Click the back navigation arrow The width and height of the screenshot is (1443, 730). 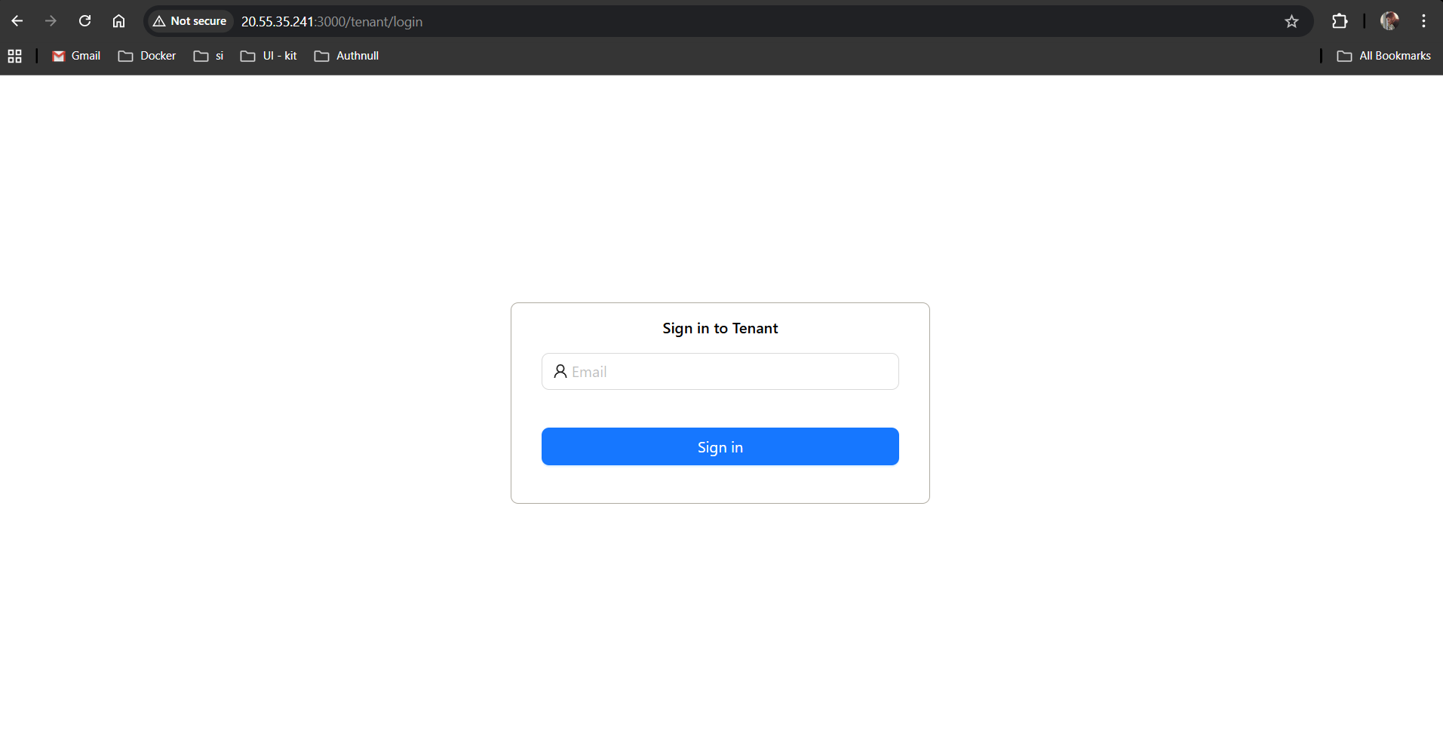point(17,20)
